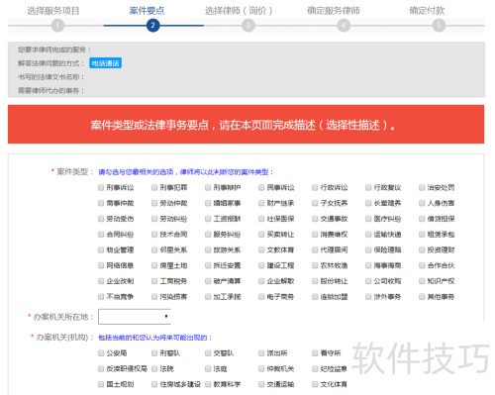Click the numbered circle for step 3
The image size is (495, 395).
tap(248, 26)
